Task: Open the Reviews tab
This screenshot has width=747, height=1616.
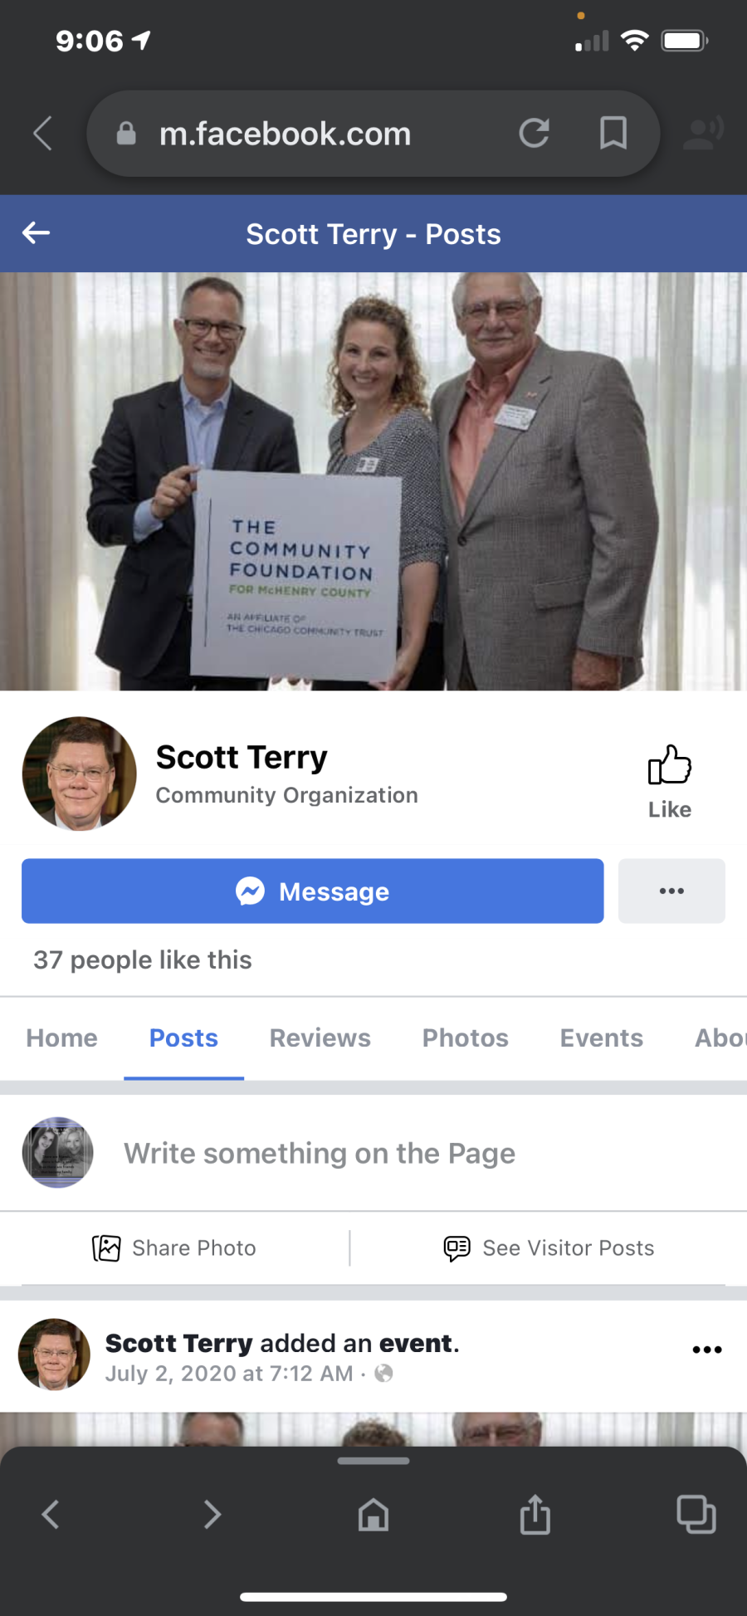Action: tap(320, 1037)
